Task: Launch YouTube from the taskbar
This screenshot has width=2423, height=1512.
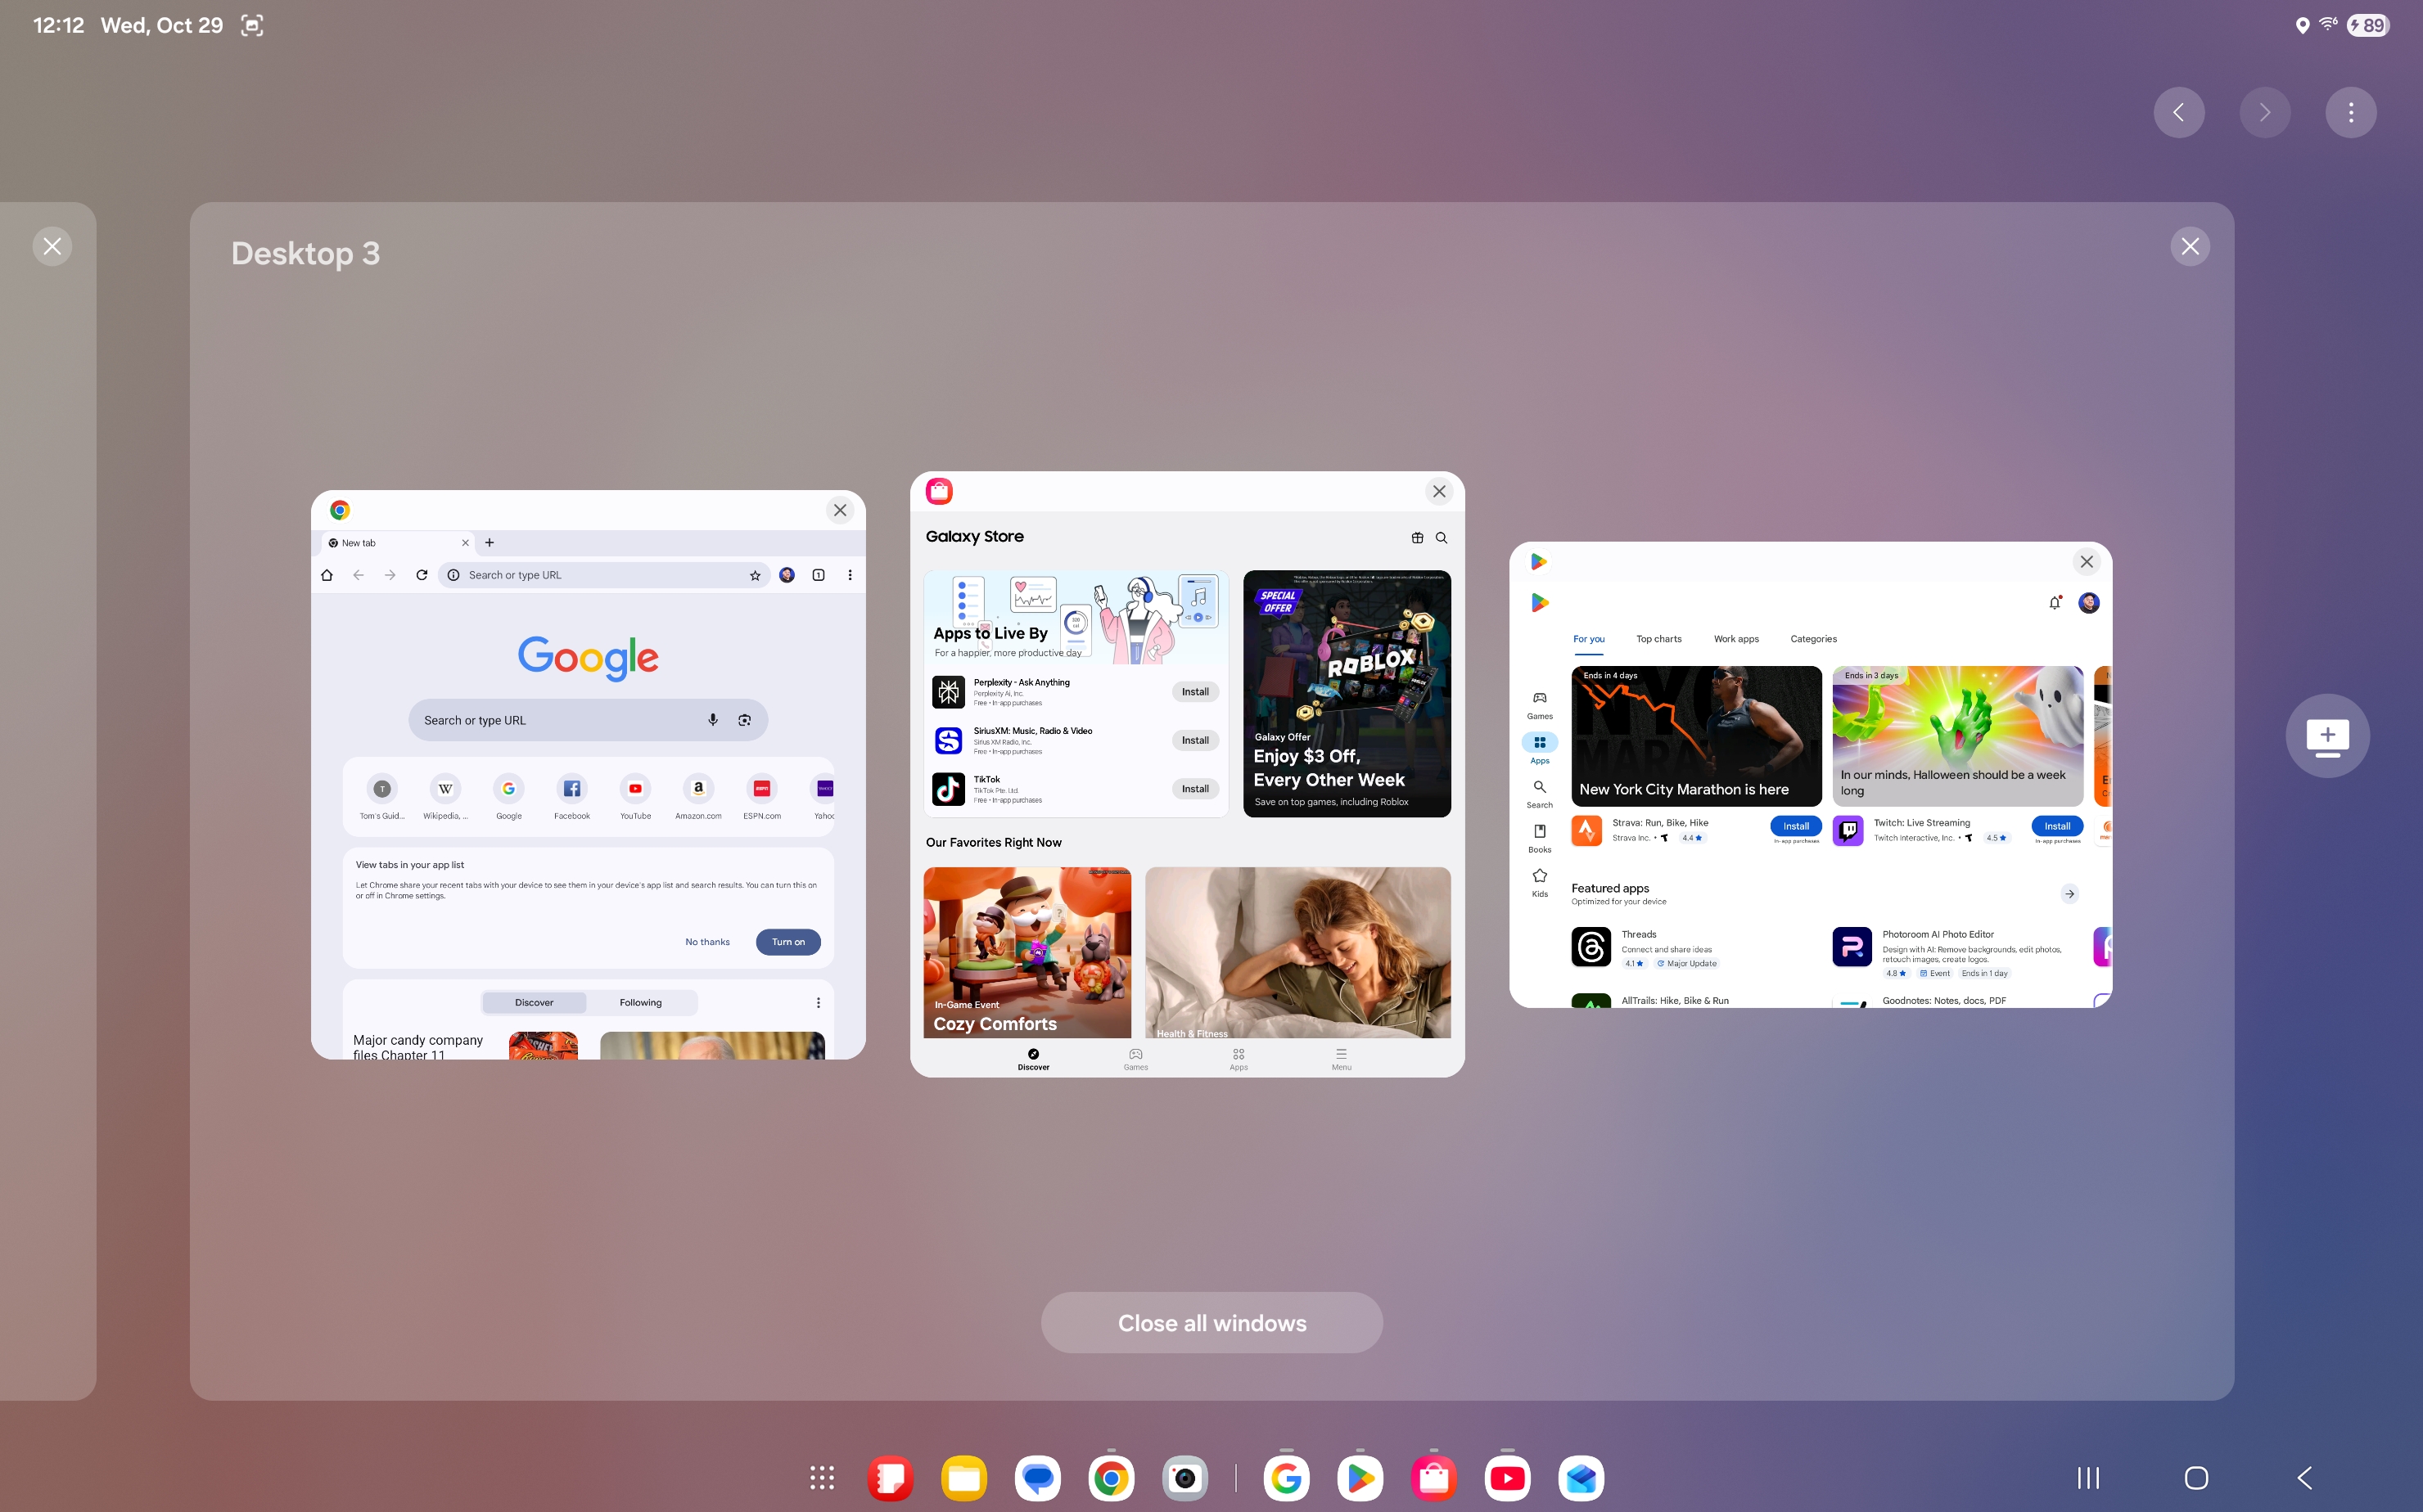Action: point(1507,1477)
